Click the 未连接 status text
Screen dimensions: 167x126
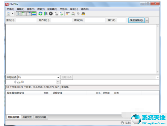pos(65,87)
